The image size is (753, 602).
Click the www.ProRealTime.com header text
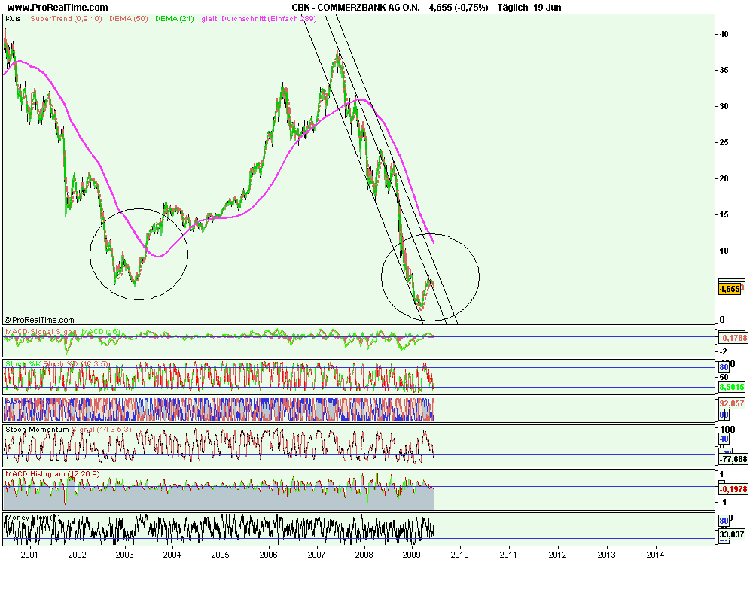point(58,8)
